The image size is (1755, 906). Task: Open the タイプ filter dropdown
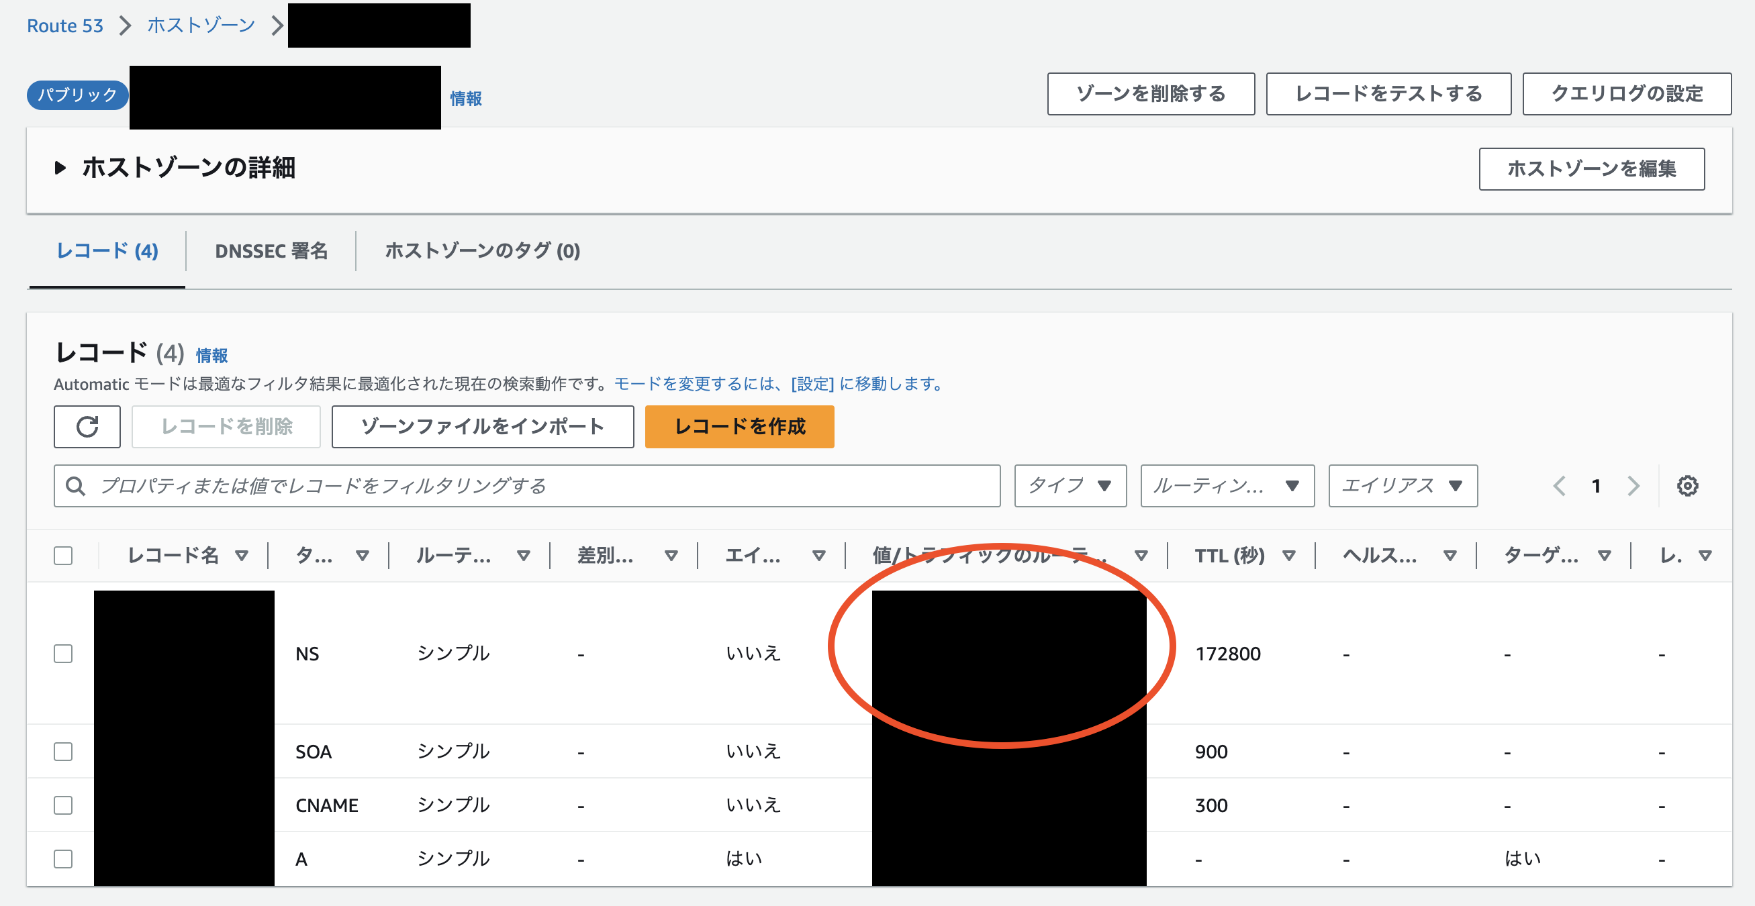pos(1070,486)
